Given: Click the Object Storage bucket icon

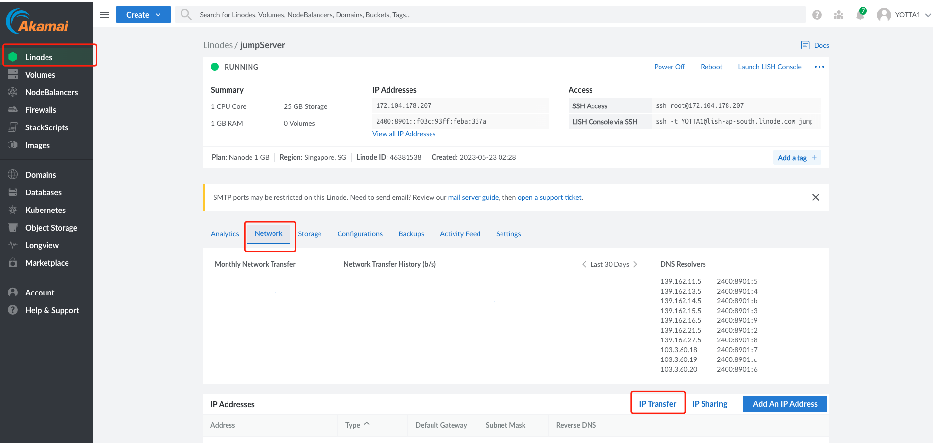Looking at the screenshot, I should click(13, 227).
